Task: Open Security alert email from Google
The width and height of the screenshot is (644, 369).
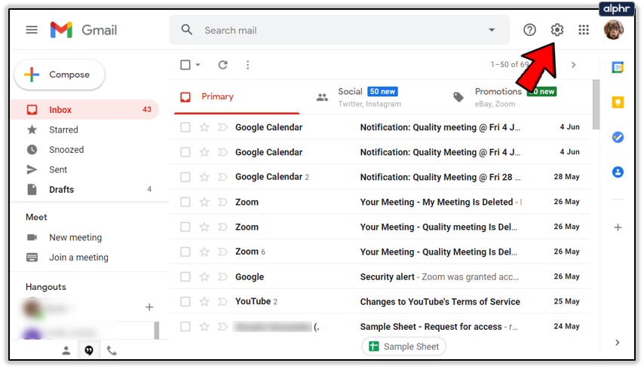Action: (x=440, y=277)
